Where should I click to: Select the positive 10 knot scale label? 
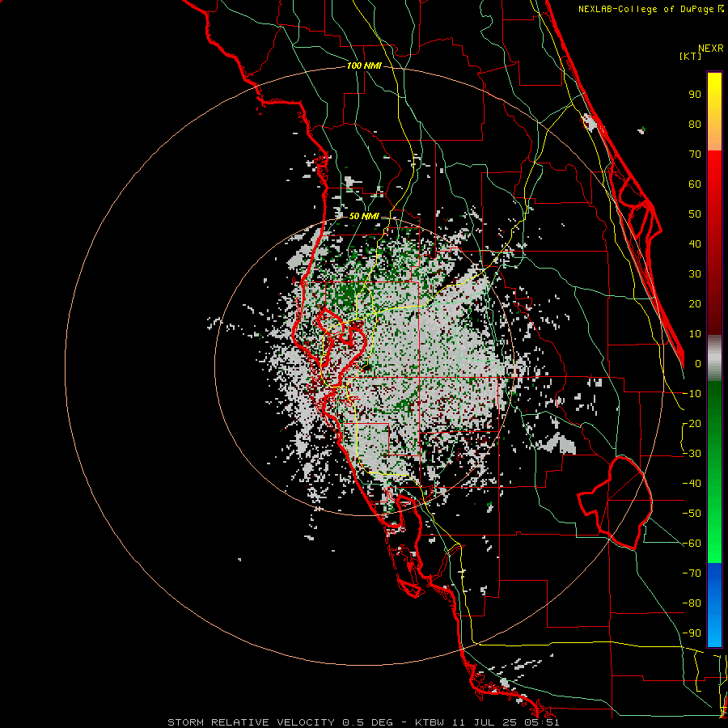click(695, 334)
